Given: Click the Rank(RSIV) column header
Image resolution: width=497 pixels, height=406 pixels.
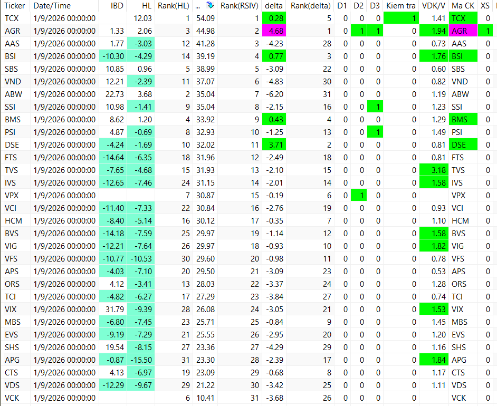Looking at the screenshot, I should tap(240, 6).
